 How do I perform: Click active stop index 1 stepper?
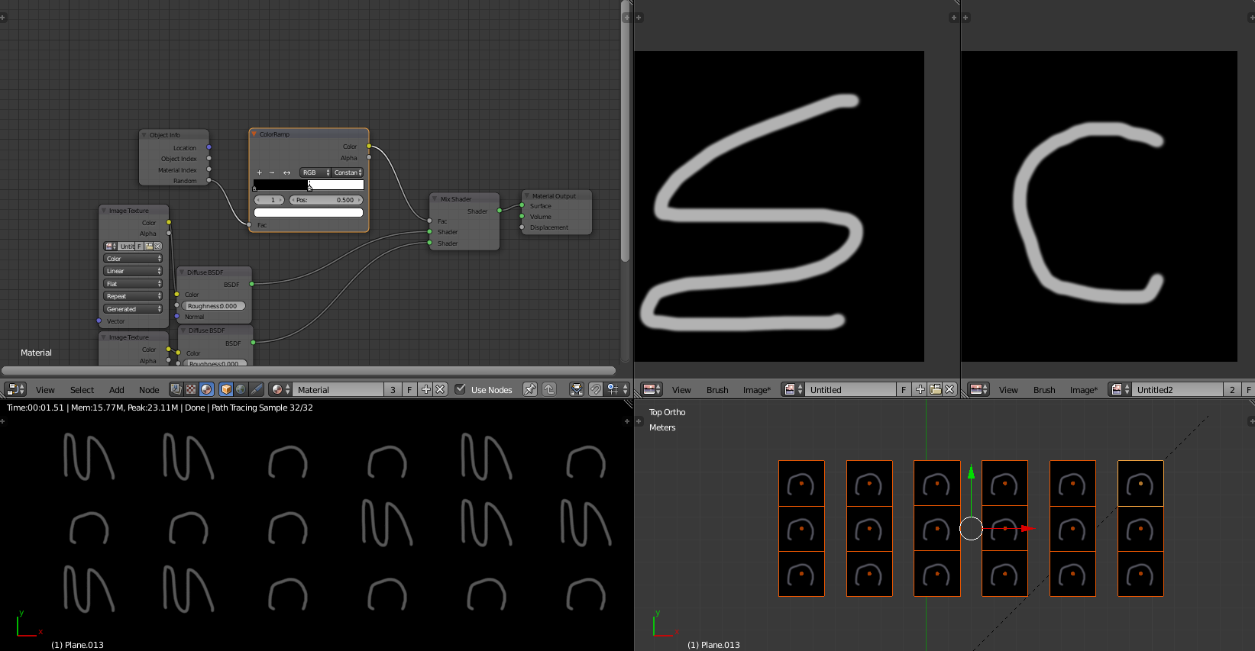[x=270, y=200]
